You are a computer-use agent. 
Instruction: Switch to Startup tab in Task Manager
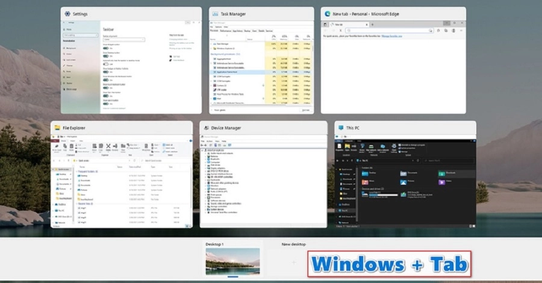coord(247,31)
